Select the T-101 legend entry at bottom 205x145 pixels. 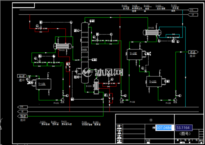pos(87,123)
